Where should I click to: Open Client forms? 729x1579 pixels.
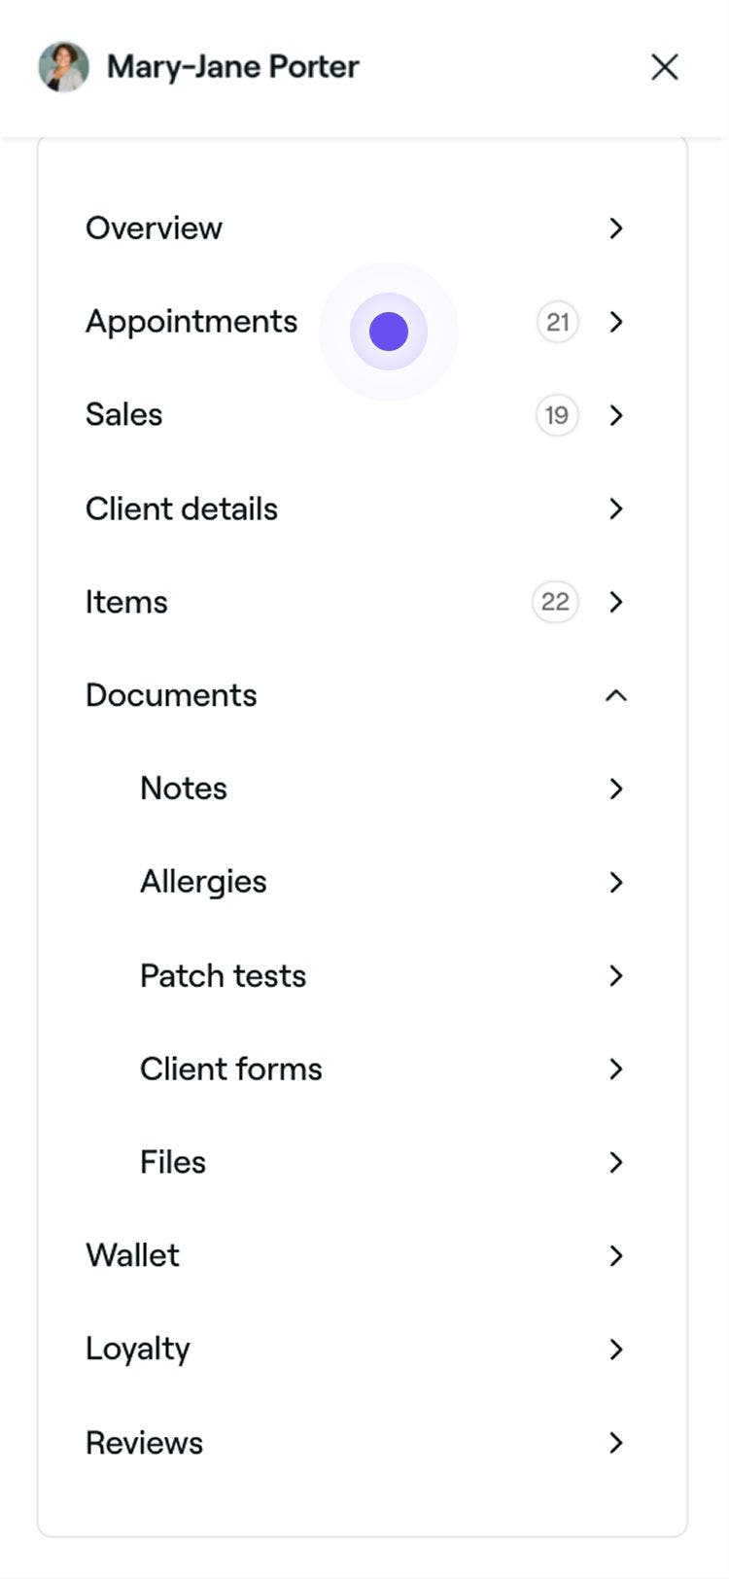click(x=616, y=1069)
